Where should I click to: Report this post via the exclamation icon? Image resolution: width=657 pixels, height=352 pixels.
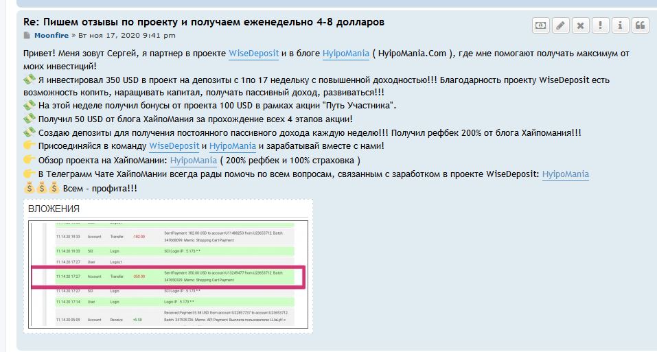pos(601,25)
